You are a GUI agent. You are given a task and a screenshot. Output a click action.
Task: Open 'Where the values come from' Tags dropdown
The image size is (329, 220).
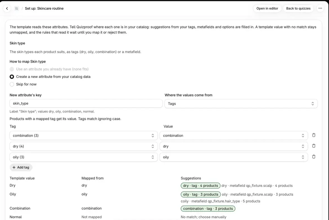coord(241,104)
